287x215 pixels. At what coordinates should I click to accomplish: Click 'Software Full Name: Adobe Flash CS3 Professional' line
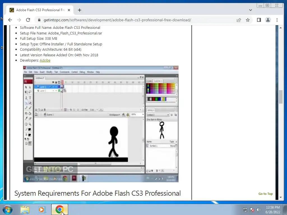pyautogui.click(x=60, y=28)
